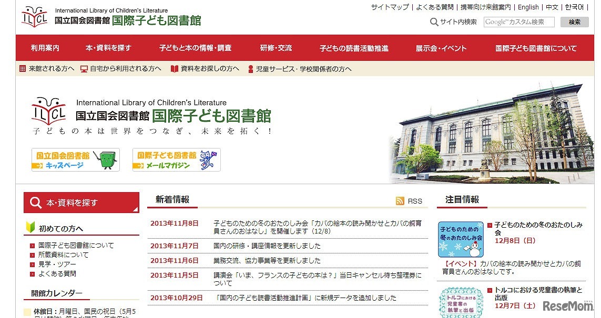
Task: Open the トルコにおける児童書の執筆と出版 link
Action: tap(538, 293)
